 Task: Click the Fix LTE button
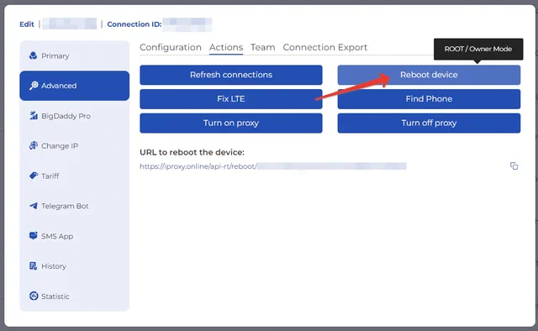(x=231, y=99)
